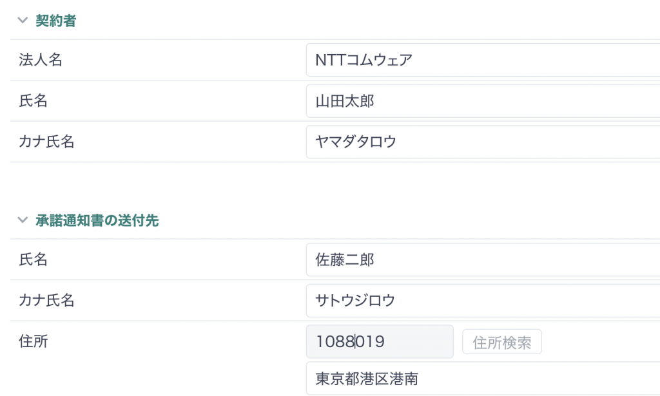Click the 住所 label

pos(34,341)
